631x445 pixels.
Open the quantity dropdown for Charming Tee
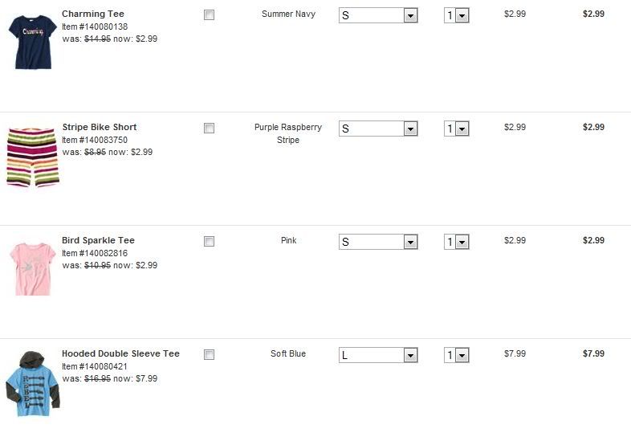(x=457, y=15)
